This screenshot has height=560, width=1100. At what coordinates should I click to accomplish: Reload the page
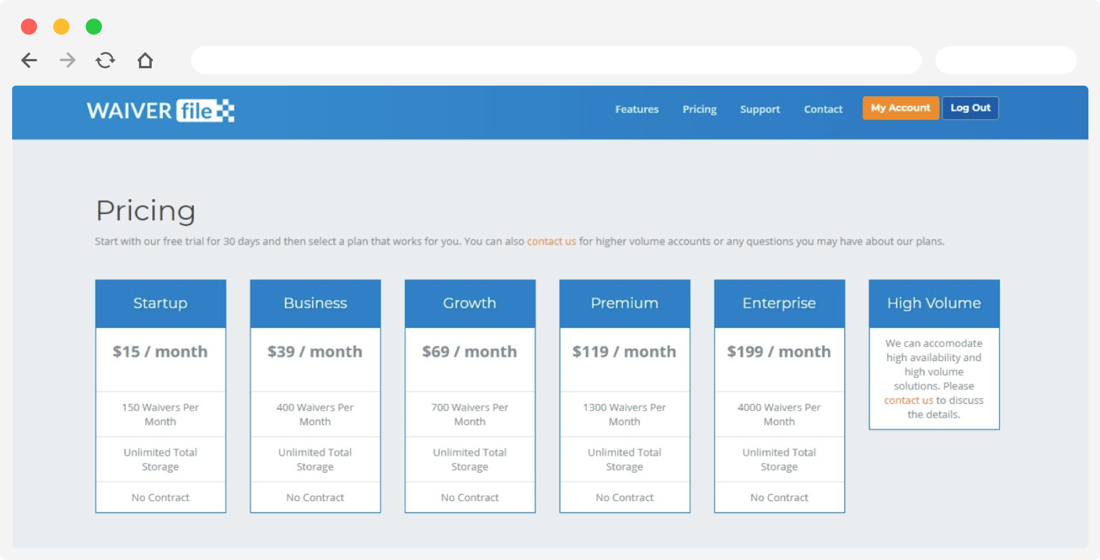[x=106, y=60]
